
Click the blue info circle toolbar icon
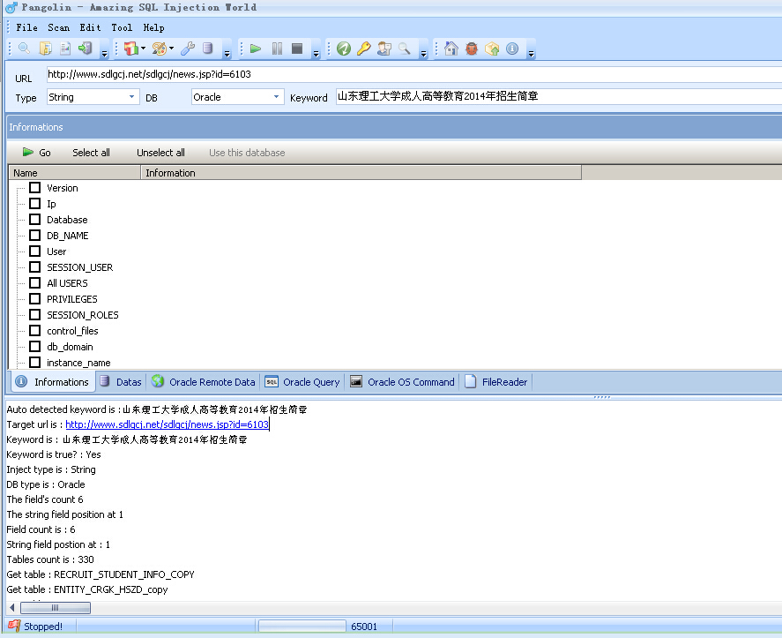512,49
